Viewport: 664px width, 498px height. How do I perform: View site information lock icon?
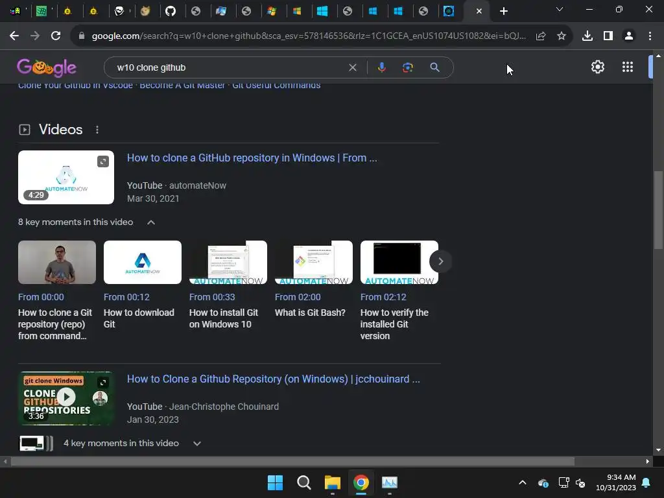[82, 36]
